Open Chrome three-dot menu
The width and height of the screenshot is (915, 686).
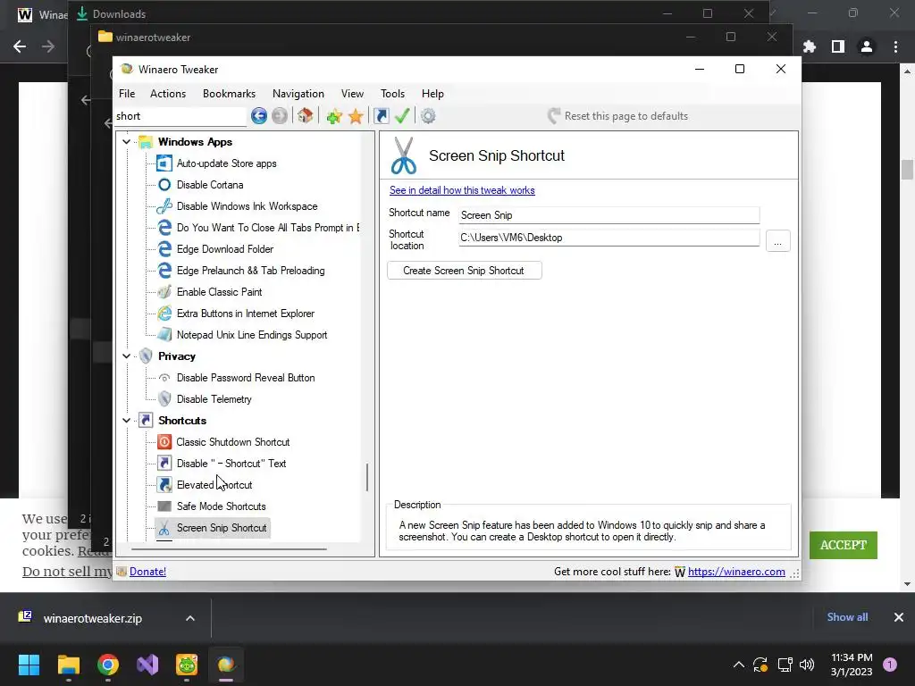click(895, 46)
